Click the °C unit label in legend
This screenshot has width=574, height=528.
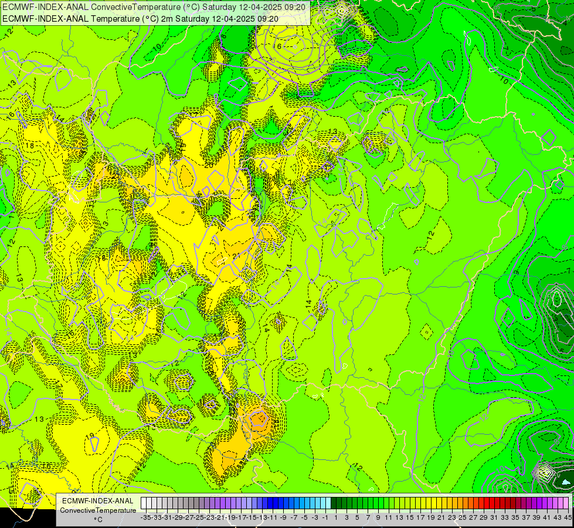98,520
